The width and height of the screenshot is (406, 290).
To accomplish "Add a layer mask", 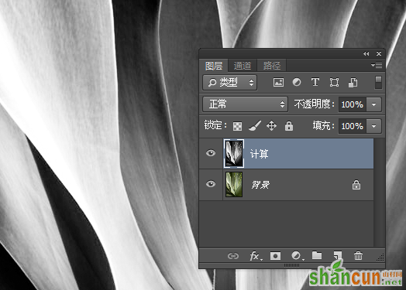I will (x=275, y=256).
